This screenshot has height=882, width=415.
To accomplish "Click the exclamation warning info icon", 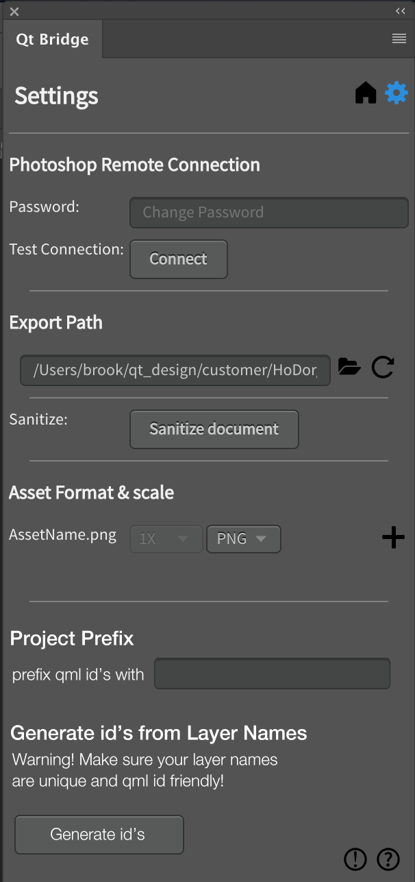I will pos(355,859).
